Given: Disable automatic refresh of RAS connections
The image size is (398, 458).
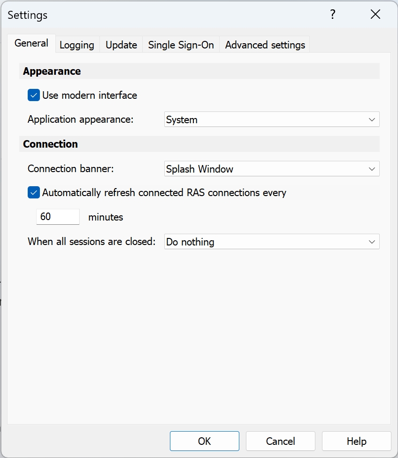Looking at the screenshot, I should coord(34,193).
